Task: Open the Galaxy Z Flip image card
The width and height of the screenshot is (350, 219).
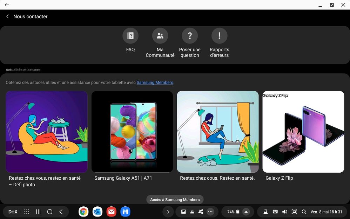Action: point(303,132)
